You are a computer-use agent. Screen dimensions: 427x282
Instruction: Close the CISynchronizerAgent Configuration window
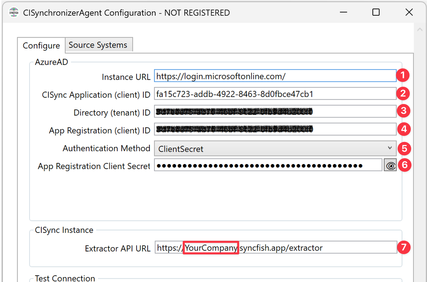pyautogui.click(x=409, y=13)
